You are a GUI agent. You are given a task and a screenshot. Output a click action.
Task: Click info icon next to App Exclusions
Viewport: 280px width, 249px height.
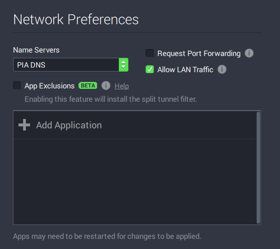click(106, 86)
